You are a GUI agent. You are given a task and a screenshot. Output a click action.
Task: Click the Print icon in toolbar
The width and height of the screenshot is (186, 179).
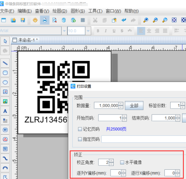(45, 20)
